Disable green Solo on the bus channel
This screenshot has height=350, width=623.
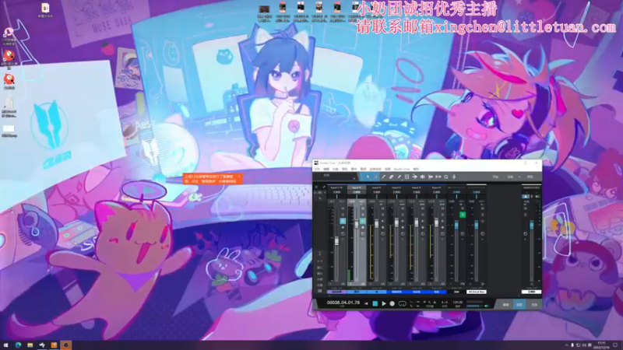coord(463,215)
